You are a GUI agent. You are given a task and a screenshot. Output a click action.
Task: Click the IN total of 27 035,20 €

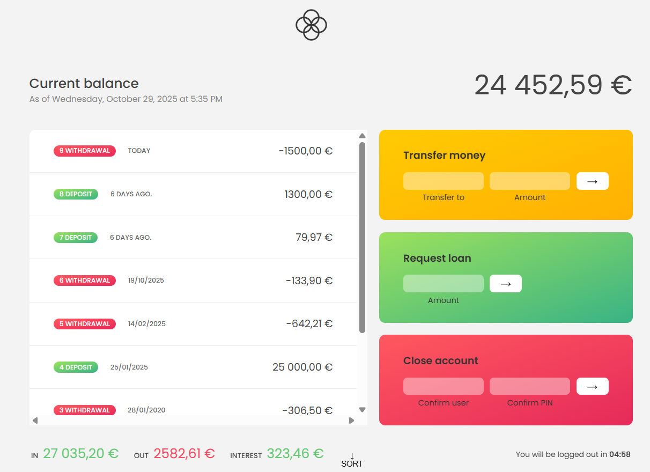pyautogui.click(x=80, y=453)
